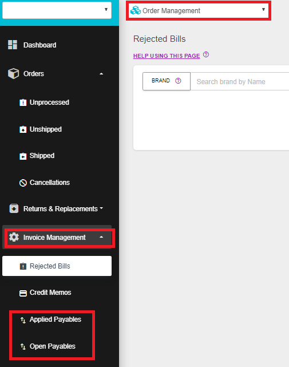Viewport: 289px width, 367px height.
Task: Click the Search brand by Name field
Action: (x=240, y=81)
